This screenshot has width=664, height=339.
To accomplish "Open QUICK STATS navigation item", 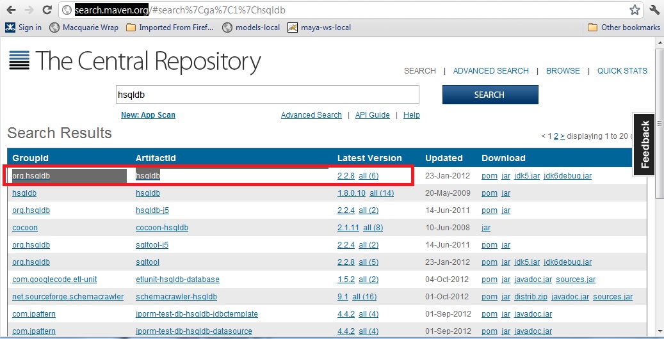I will 622,71.
